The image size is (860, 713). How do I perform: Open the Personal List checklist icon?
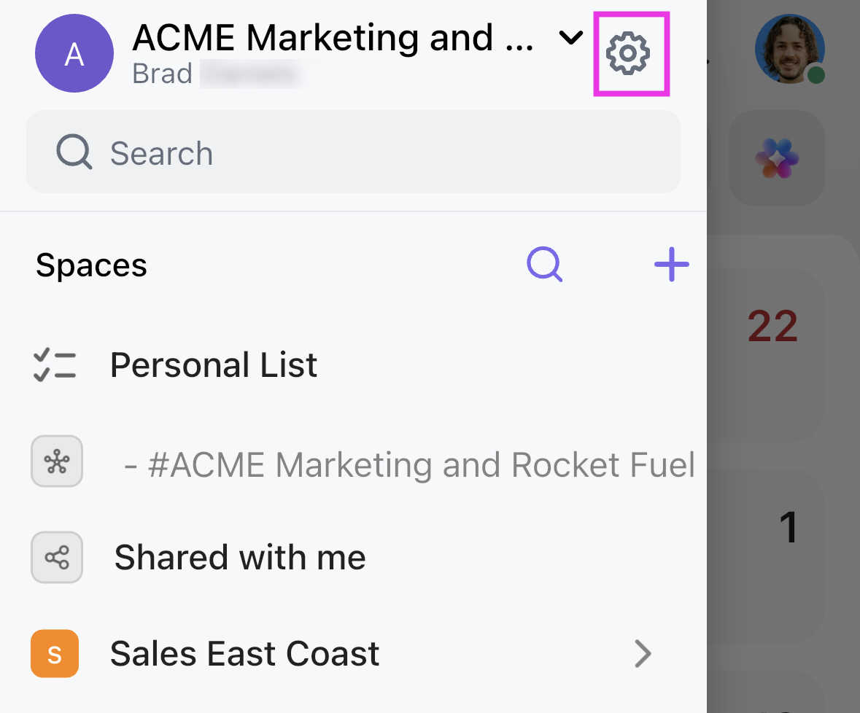point(55,365)
